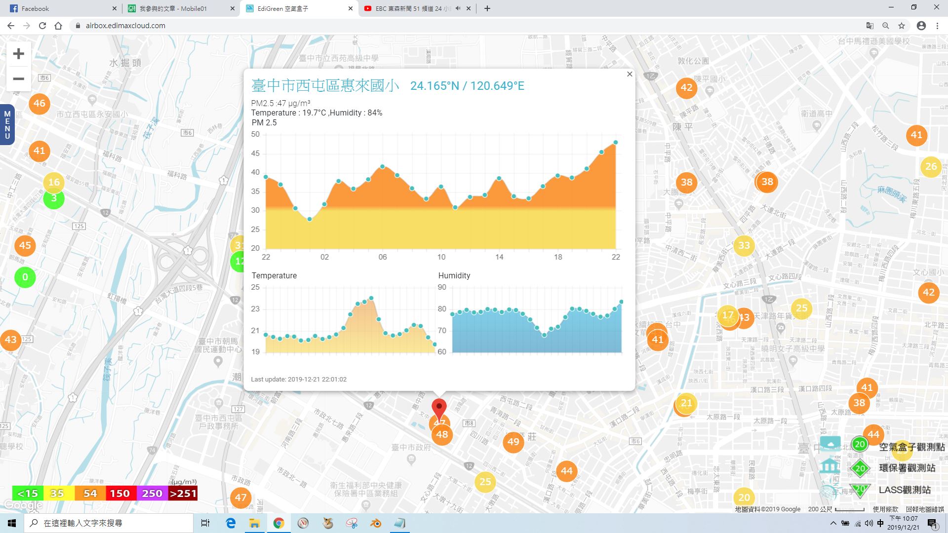Open Task View on the taskbar

click(205, 523)
